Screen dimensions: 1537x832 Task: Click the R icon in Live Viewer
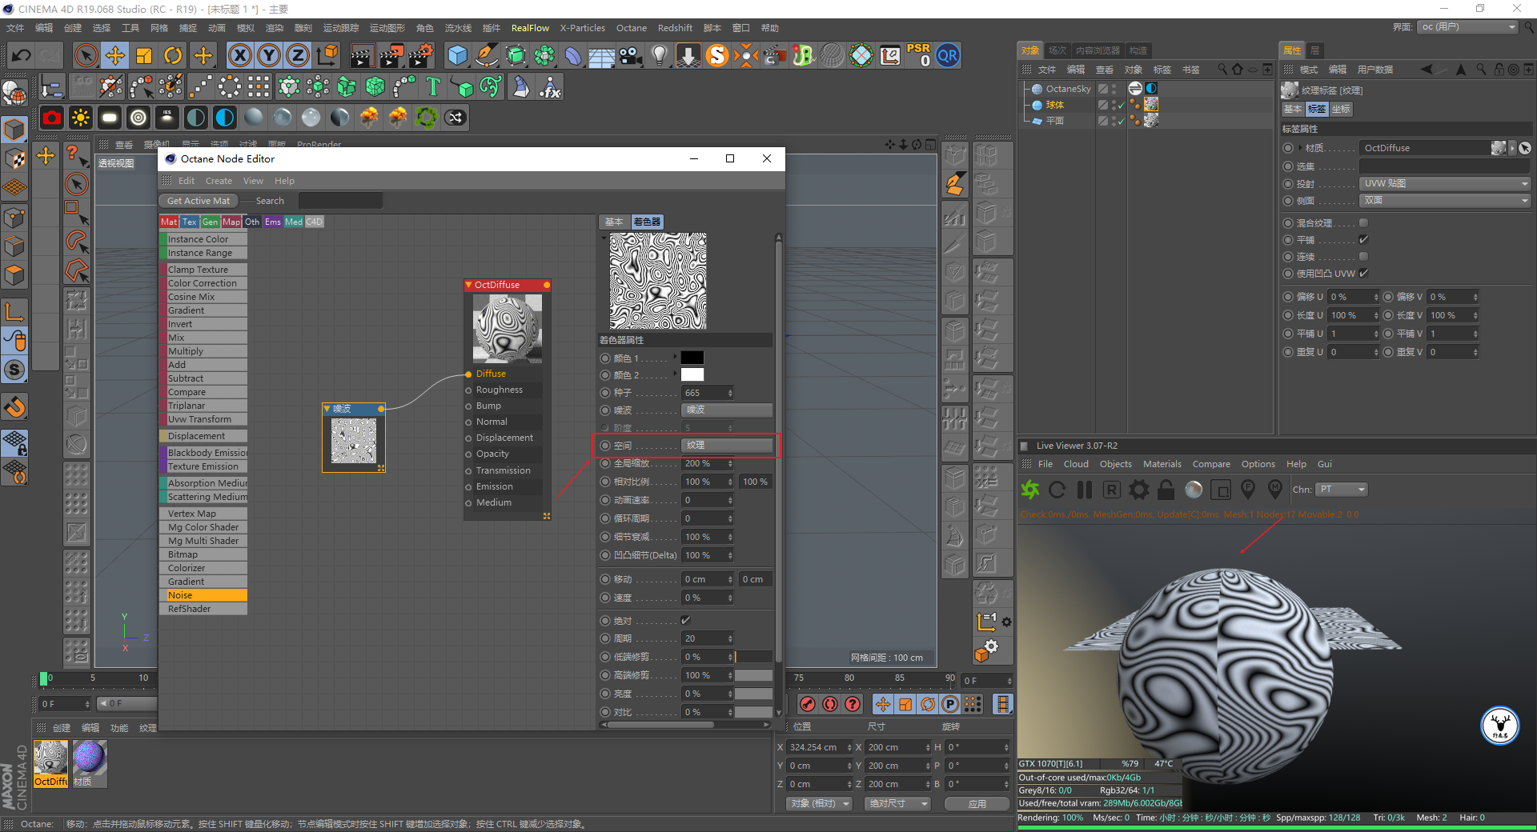click(x=1111, y=490)
